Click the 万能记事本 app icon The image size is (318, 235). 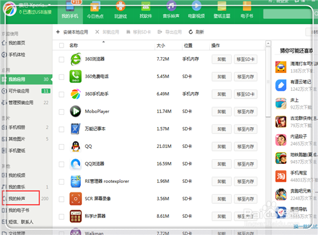click(76, 129)
